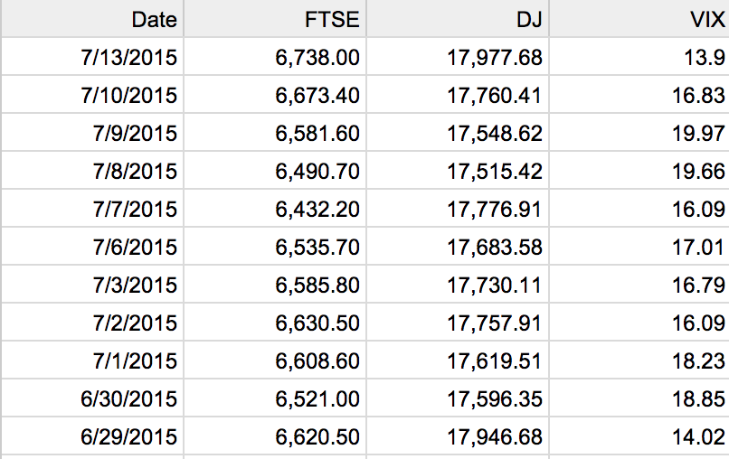This screenshot has width=729, height=459.
Task: Select the DJ column header
Action: click(x=458, y=19)
